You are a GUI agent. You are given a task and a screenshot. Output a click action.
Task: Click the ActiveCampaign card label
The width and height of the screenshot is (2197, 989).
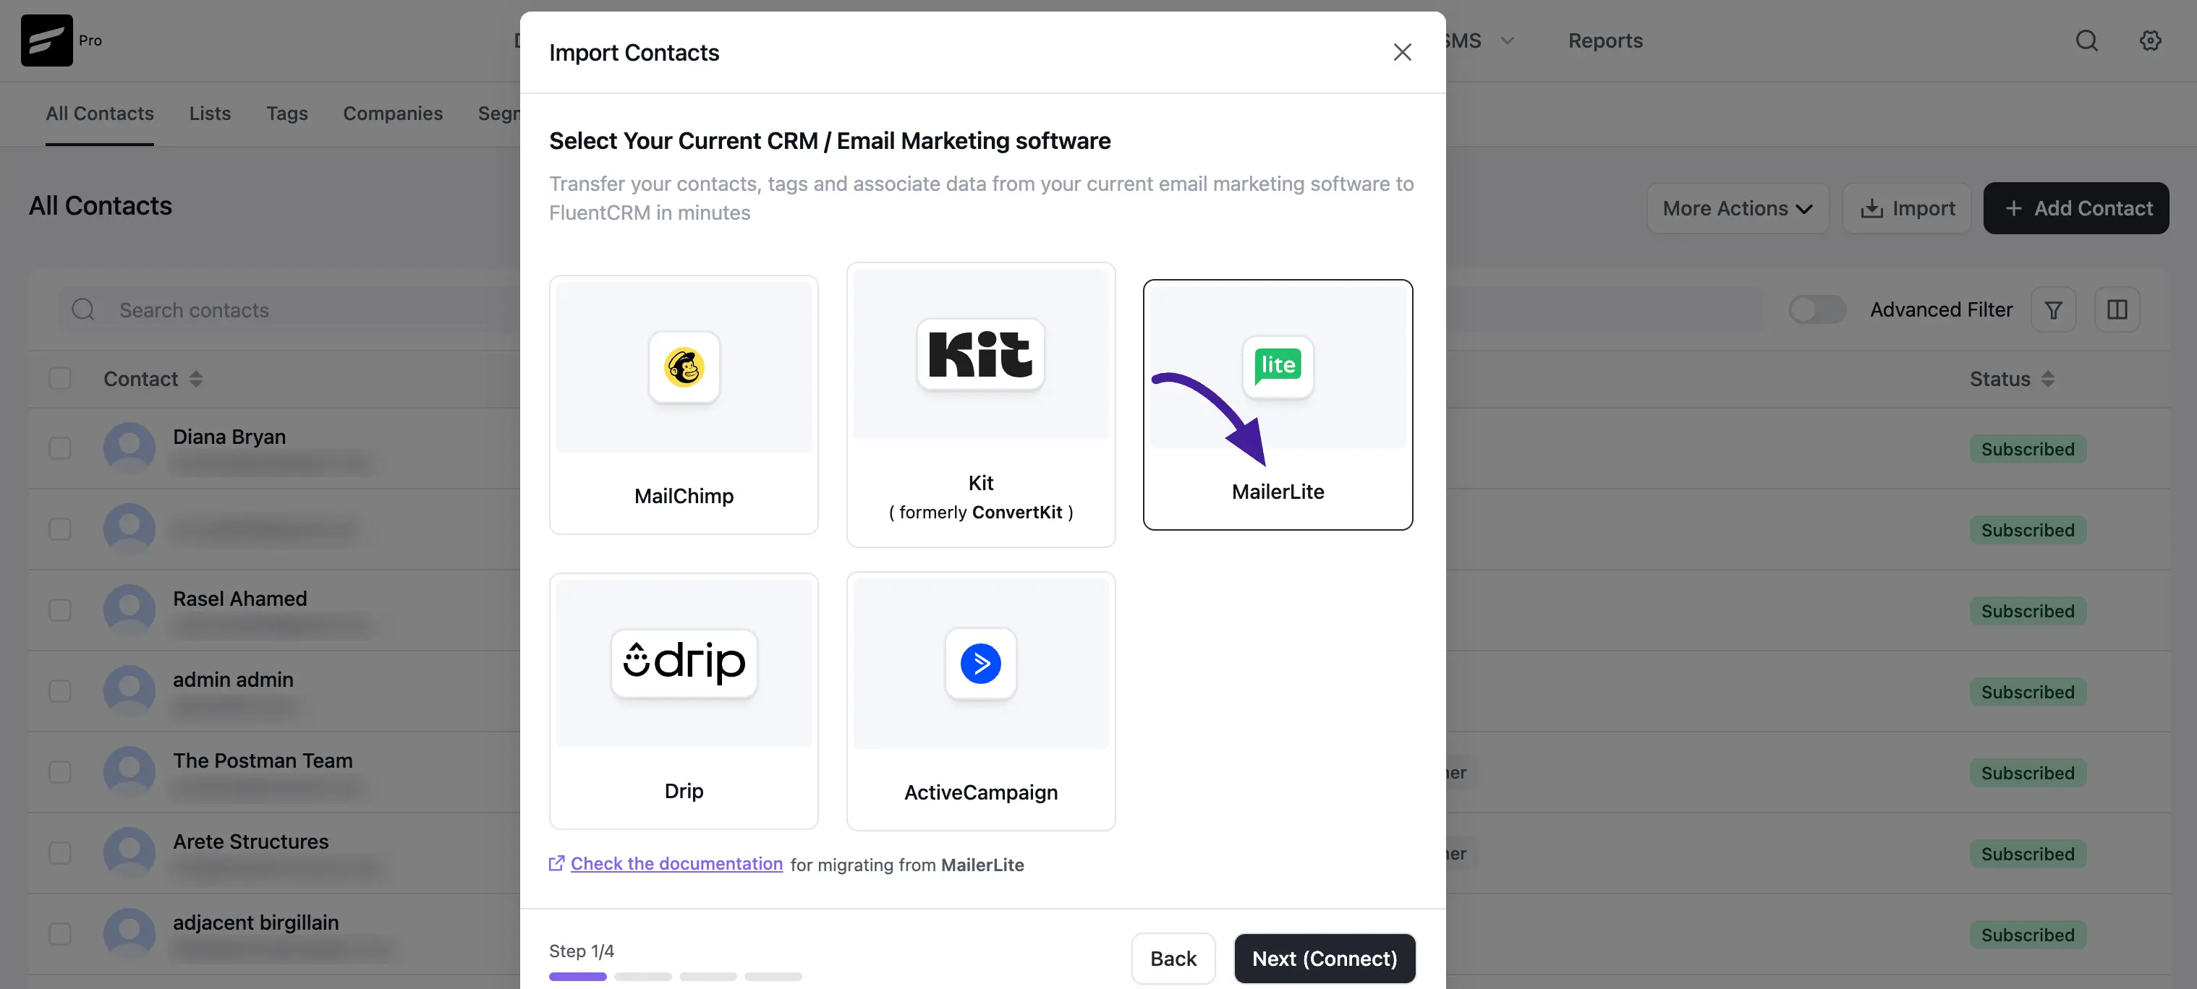981,792
